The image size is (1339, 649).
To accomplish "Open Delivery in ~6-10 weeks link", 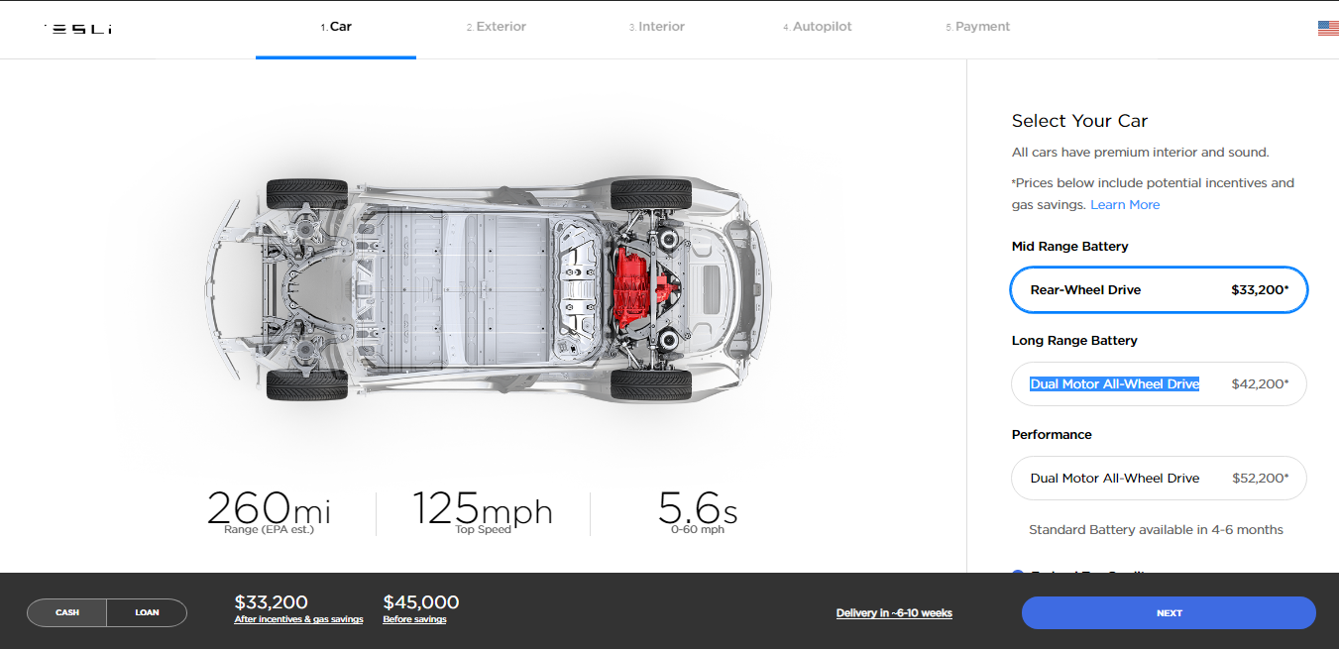I will pos(894,613).
